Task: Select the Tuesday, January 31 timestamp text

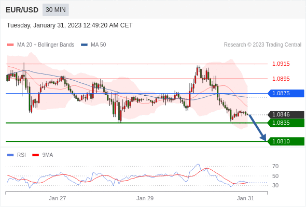Action: (69, 25)
